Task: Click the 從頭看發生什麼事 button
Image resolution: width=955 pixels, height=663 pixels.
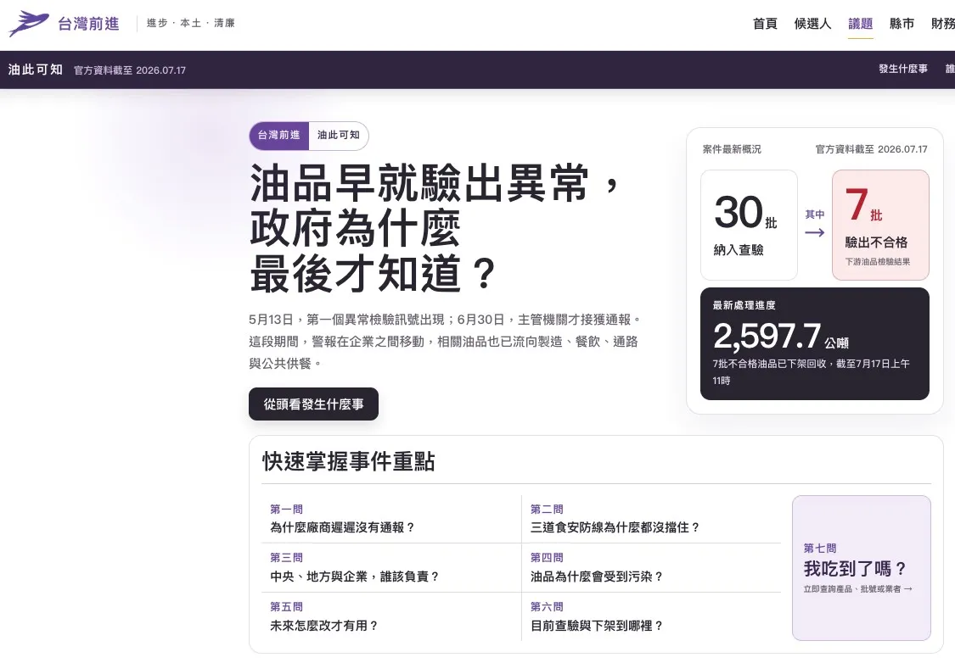Action: 313,404
